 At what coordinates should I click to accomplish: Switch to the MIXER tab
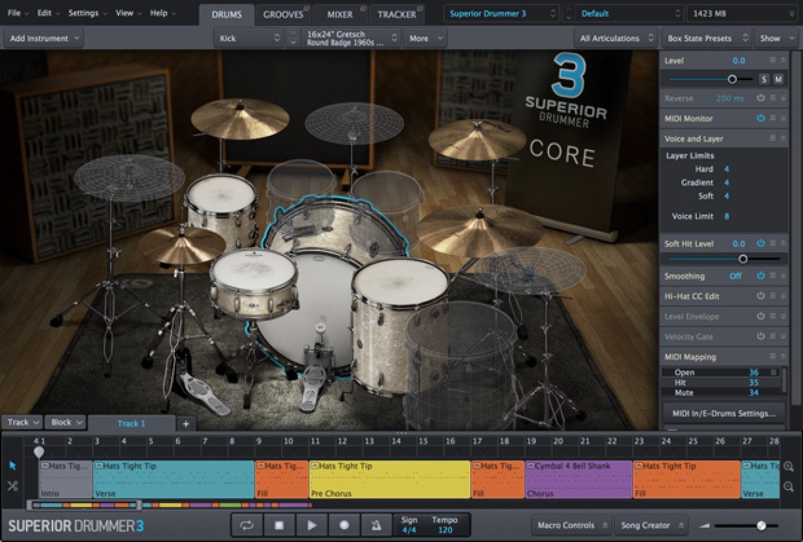338,14
